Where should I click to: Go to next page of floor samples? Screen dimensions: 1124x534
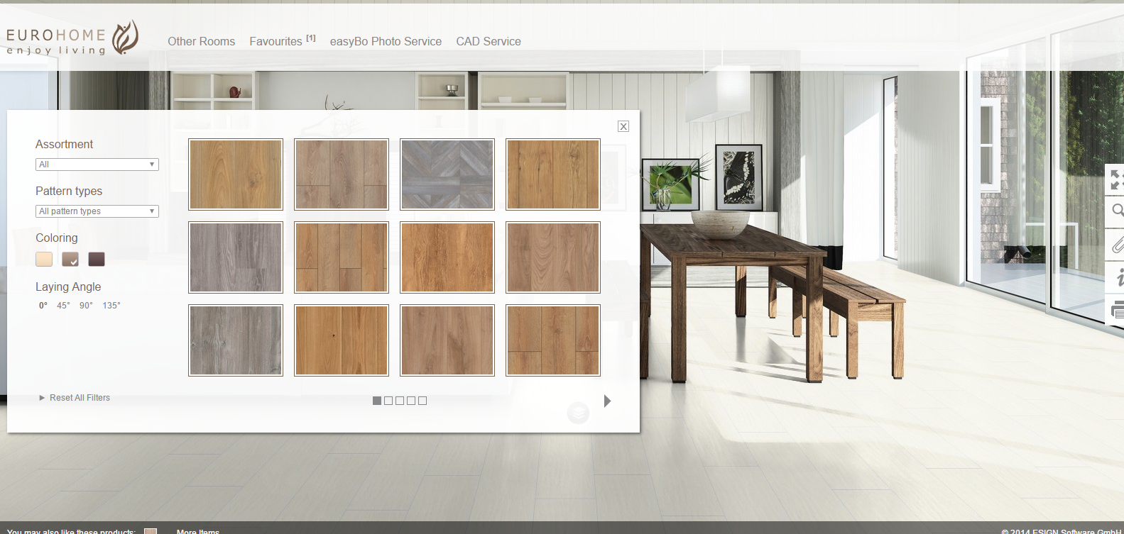[x=607, y=401]
